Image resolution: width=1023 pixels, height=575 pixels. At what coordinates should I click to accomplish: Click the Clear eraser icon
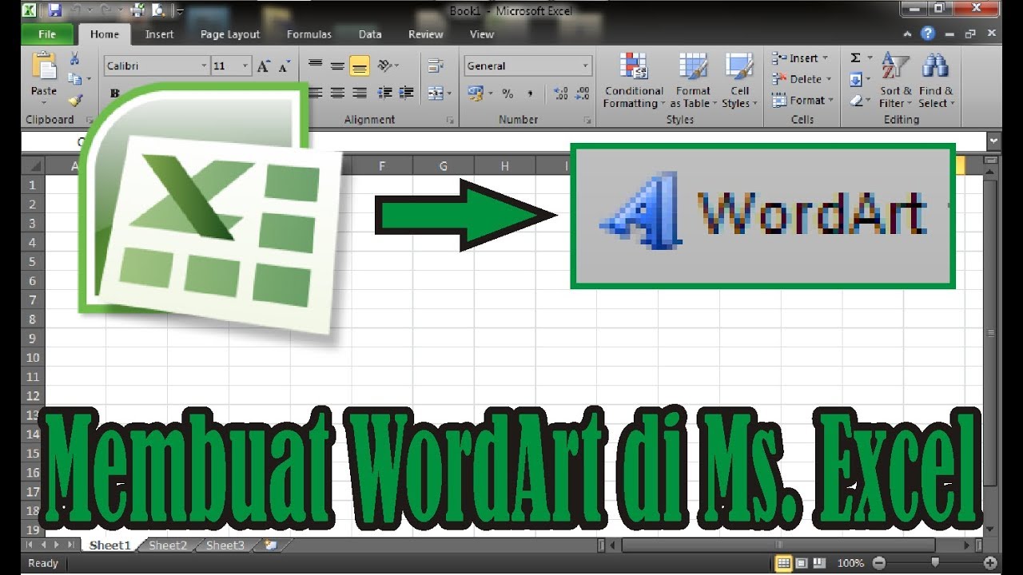(855, 100)
